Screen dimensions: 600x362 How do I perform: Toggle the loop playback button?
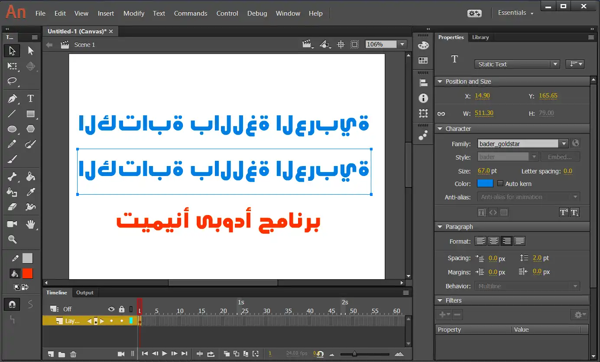[211, 354]
